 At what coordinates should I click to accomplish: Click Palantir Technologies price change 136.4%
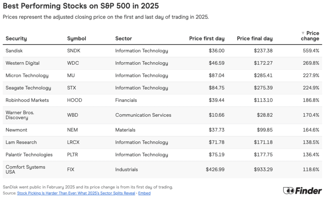click(311, 154)
